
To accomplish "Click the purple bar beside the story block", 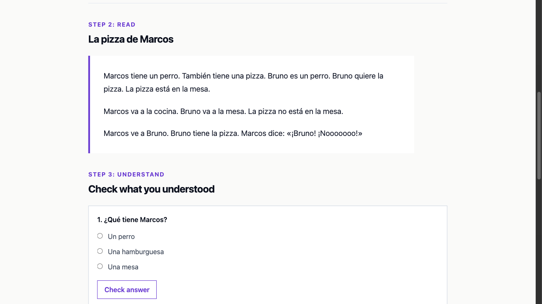I will pos(89,104).
